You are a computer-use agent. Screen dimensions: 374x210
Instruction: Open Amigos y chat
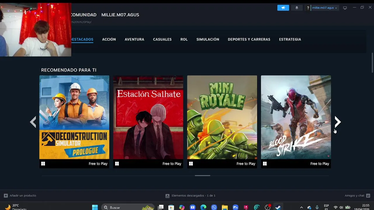click(x=354, y=195)
